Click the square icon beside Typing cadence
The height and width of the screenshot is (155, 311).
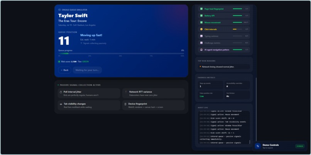(x=201, y=36)
